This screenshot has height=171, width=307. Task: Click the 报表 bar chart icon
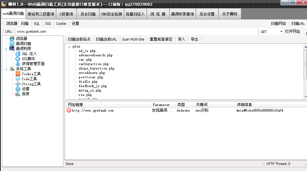[x=18, y=94]
